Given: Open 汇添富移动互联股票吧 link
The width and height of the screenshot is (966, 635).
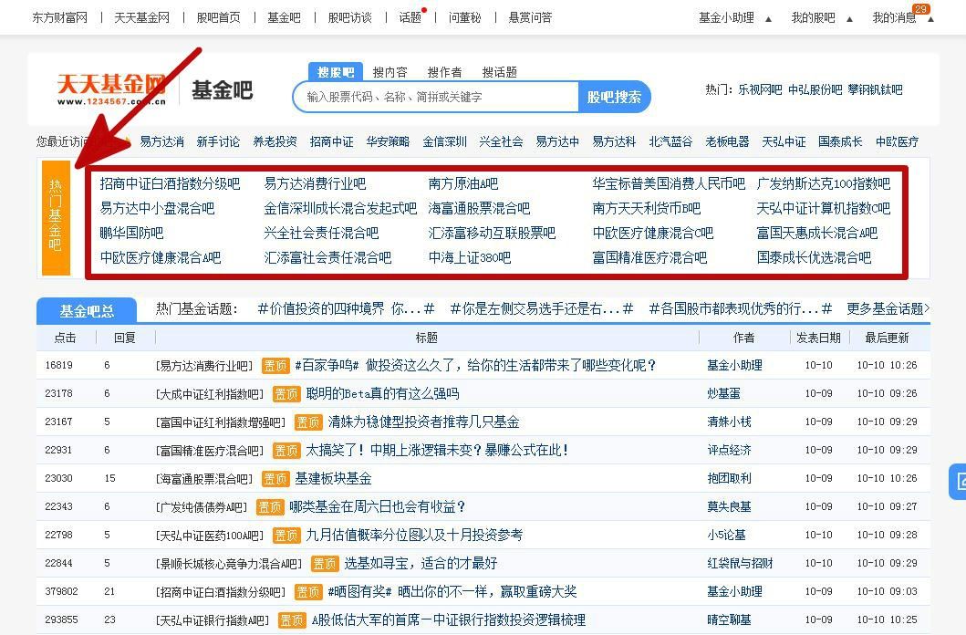Looking at the screenshot, I should (x=493, y=233).
